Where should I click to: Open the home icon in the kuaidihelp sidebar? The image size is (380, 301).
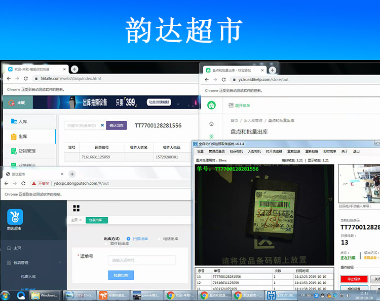[x=211, y=124]
